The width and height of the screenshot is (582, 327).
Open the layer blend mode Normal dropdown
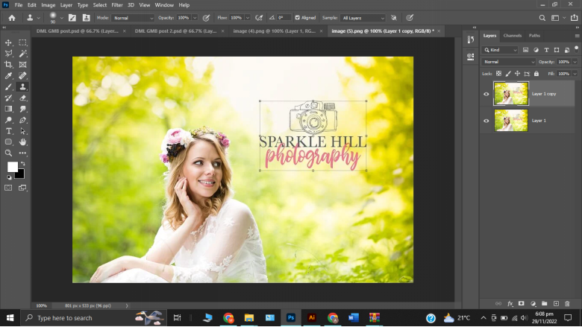pyautogui.click(x=509, y=62)
